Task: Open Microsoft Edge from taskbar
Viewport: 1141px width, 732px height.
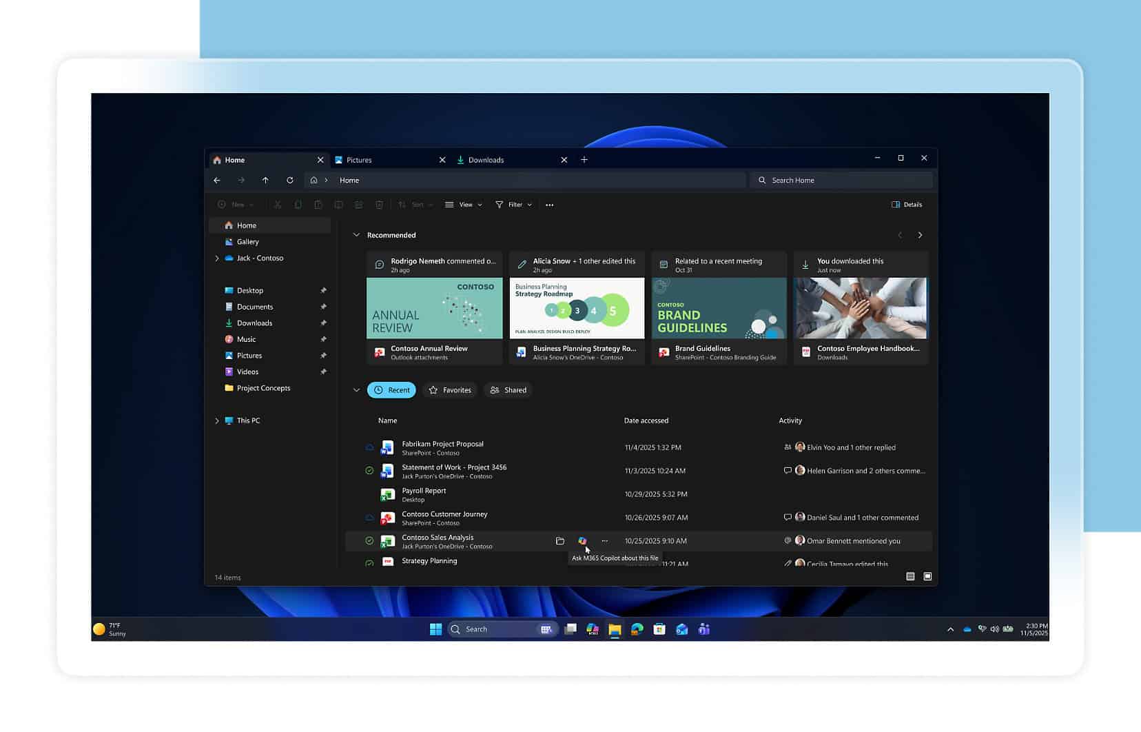Action: 637,629
